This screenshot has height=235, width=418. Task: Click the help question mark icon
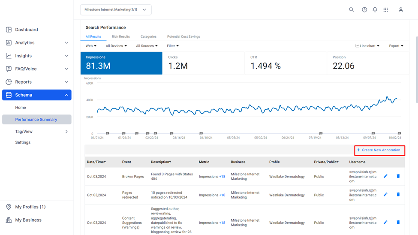point(364,10)
